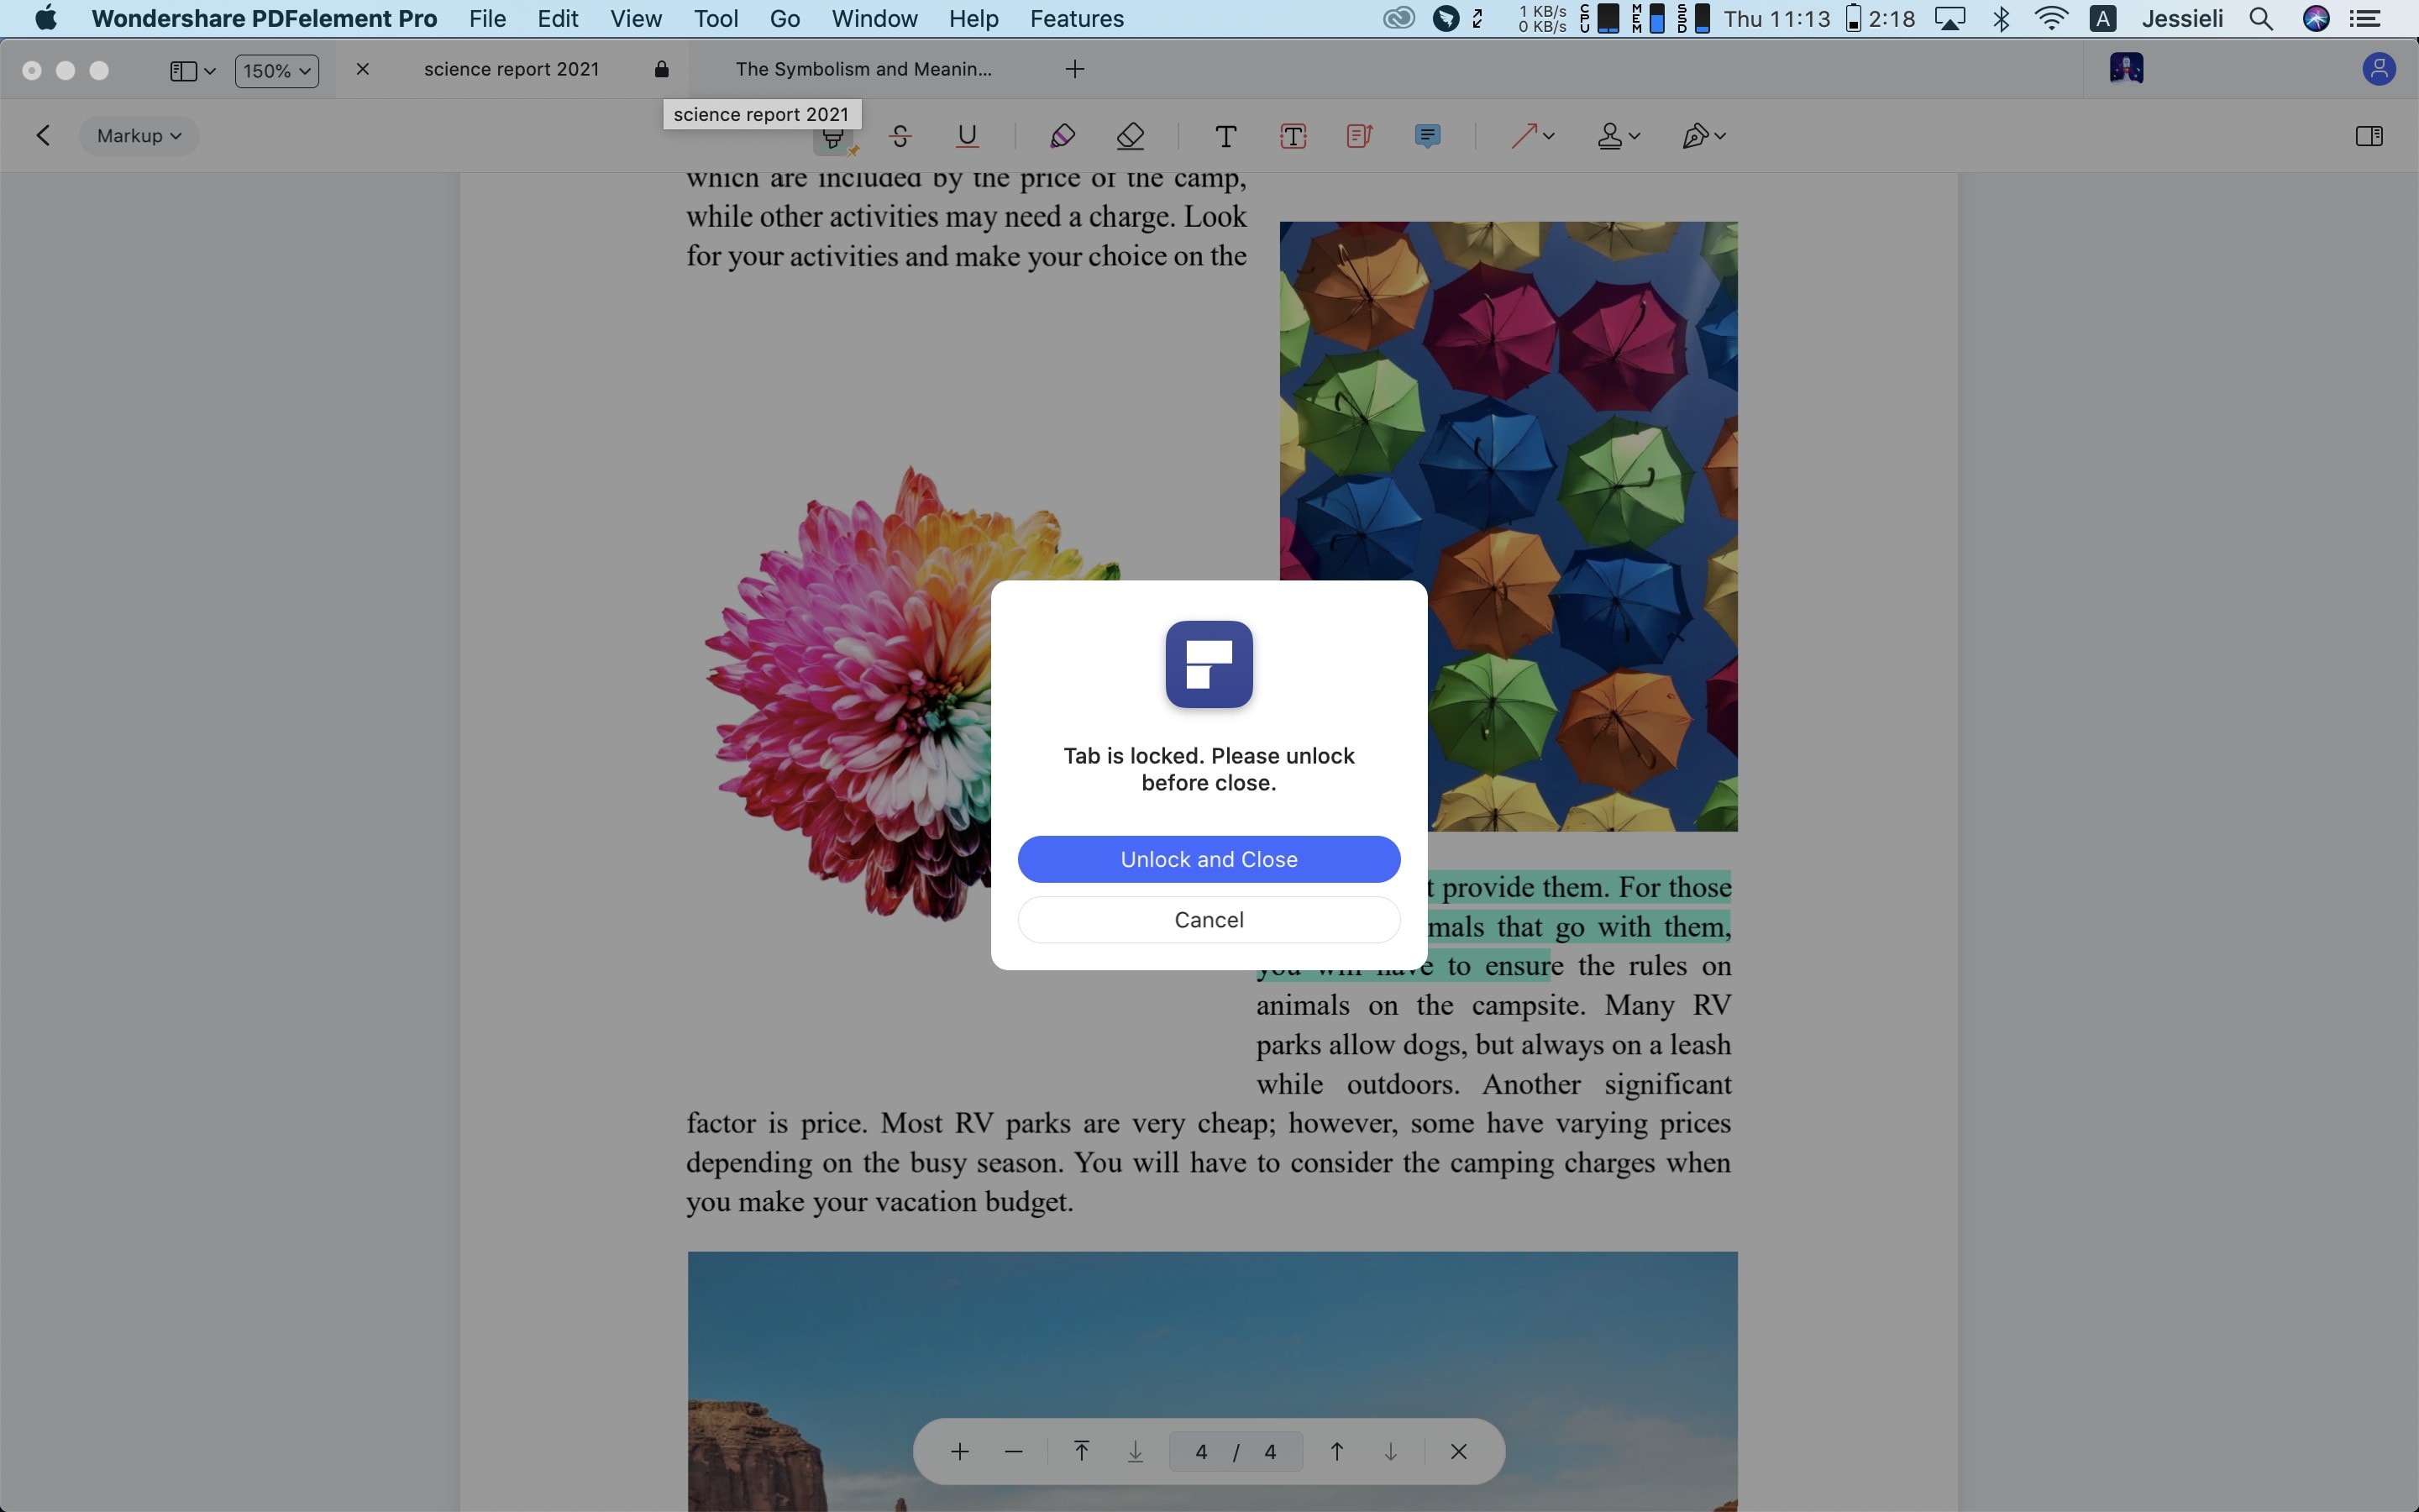Cancel the locked tab dialog

1209,919
